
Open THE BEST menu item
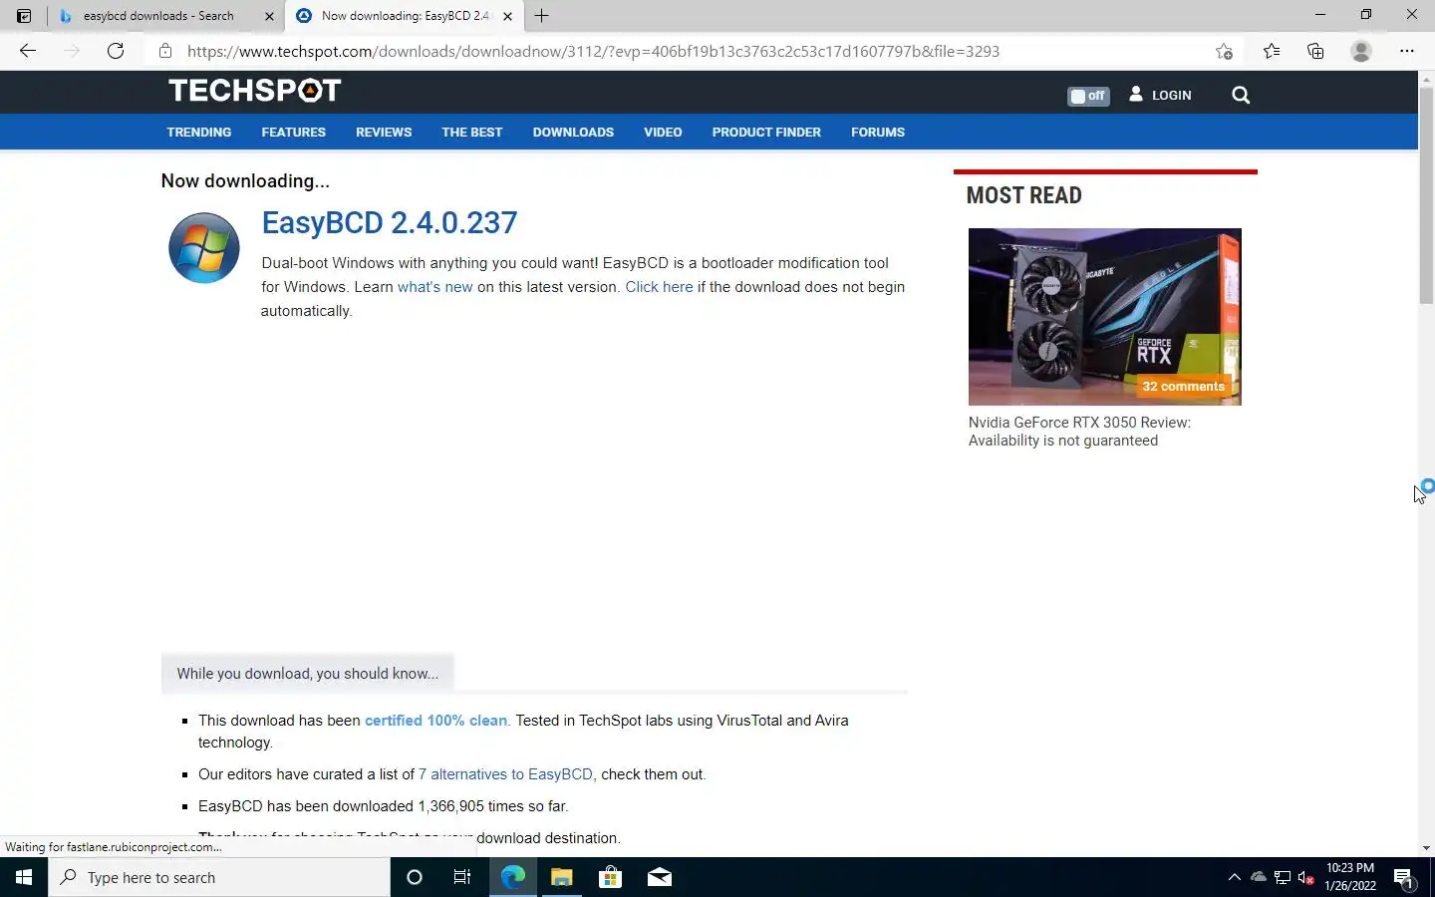(472, 132)
